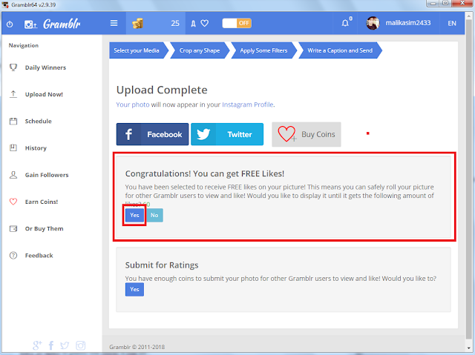Open the Your photo link
The width and height of the screenshot is (475, 355).
(133, 104)
